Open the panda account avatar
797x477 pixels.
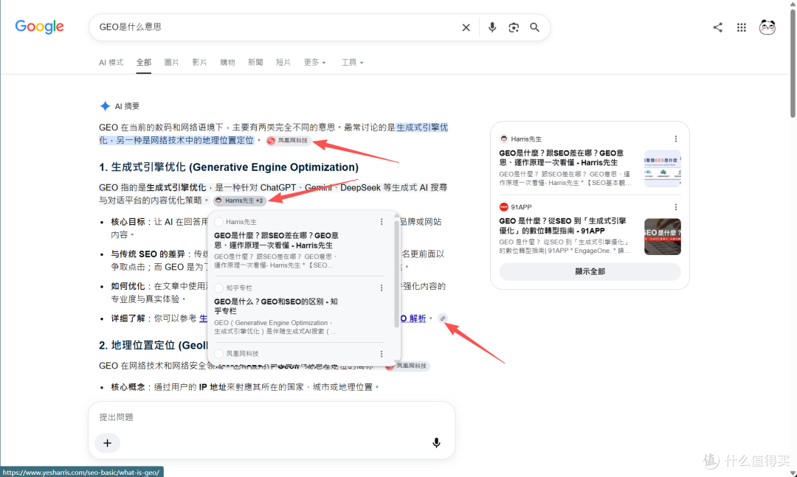[767, 27]
